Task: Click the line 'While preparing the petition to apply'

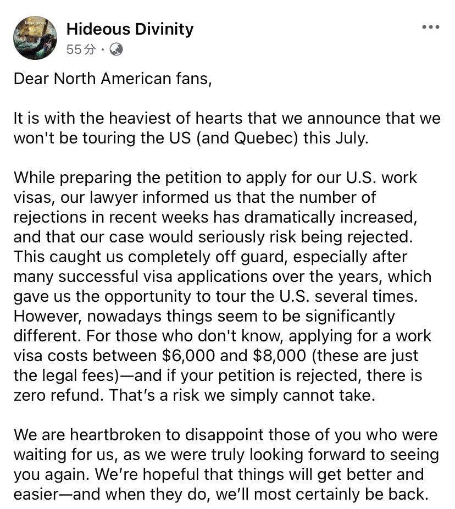Action: [x=215, y=178]
